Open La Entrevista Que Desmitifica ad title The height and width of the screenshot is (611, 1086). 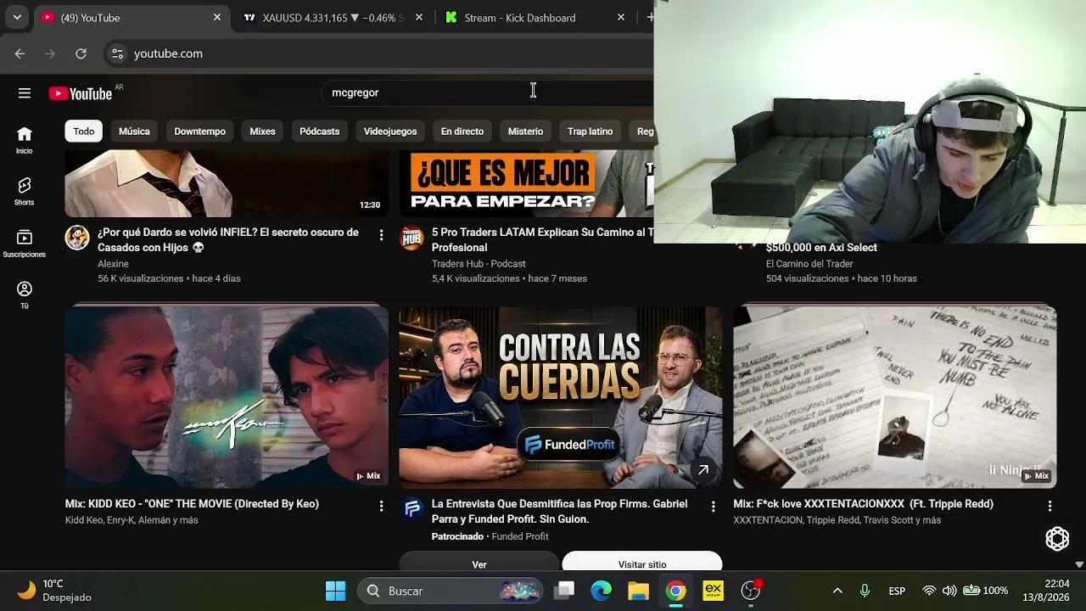559,511
